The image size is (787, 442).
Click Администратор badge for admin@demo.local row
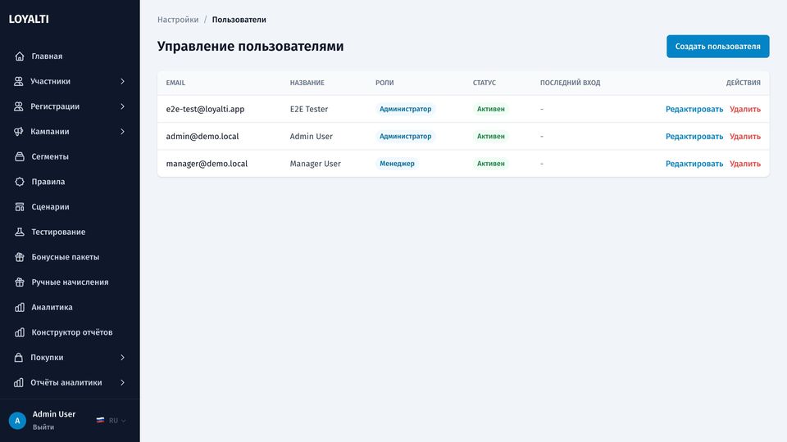tap(405, 137)
